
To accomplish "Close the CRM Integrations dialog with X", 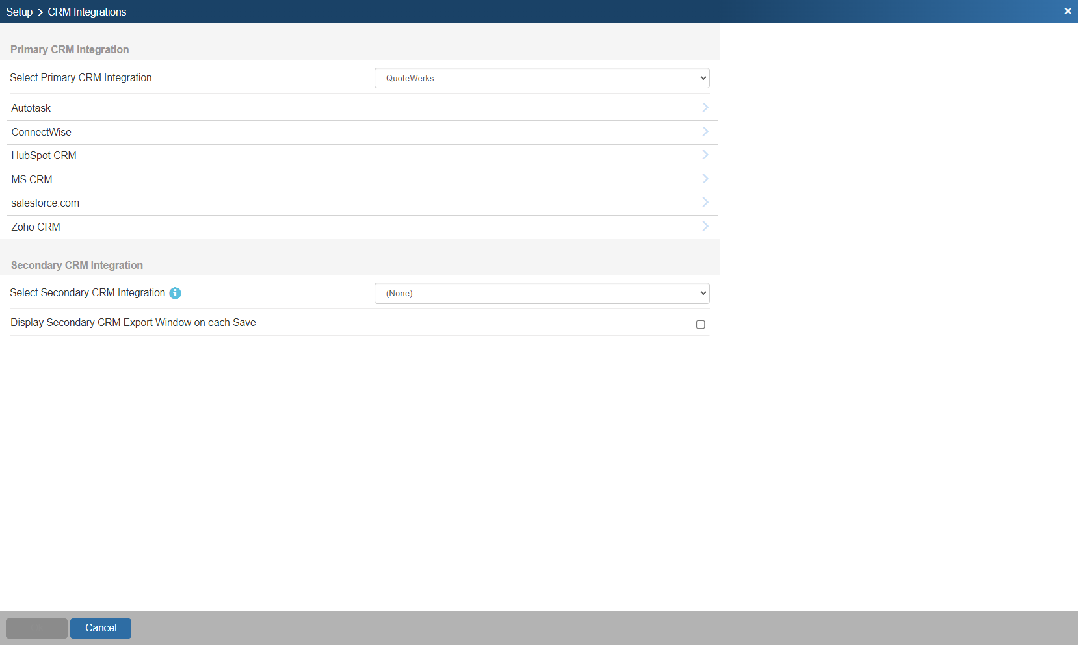I will pyautogui.click(x=1068, y=11).
